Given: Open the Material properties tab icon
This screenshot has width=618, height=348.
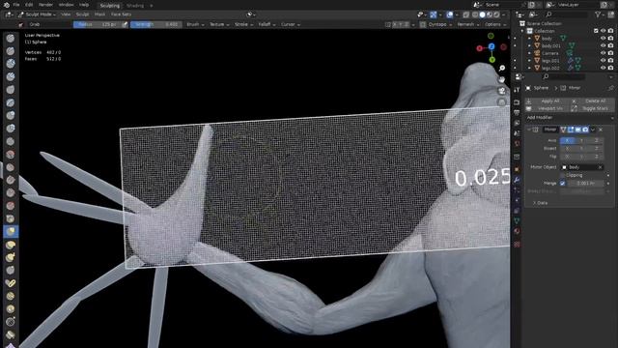Looking at the screenshot, I should (517, 231).
